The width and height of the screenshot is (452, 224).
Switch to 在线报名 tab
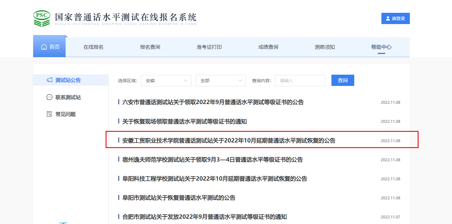(93, 47)
